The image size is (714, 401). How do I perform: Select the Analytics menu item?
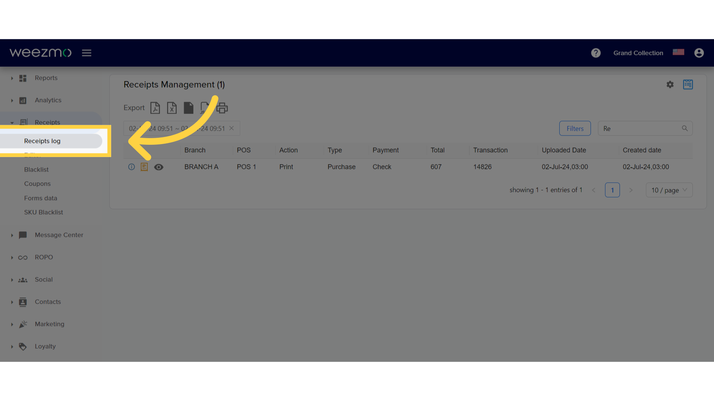pyautogui.click(x=48, y=100)
